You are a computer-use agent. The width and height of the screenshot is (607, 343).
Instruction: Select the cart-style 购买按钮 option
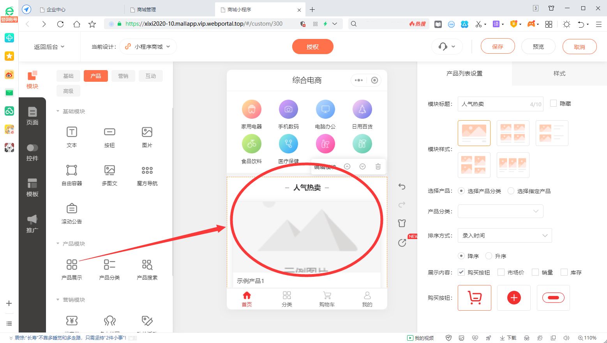pos(474,298)
